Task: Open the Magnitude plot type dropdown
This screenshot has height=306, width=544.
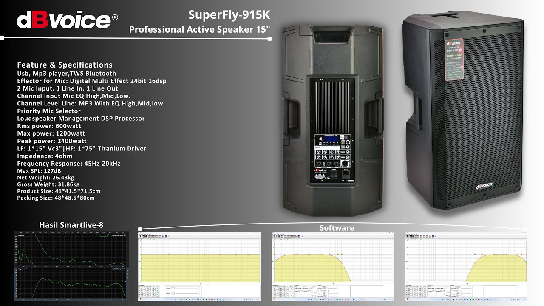Action: [22, 269]
